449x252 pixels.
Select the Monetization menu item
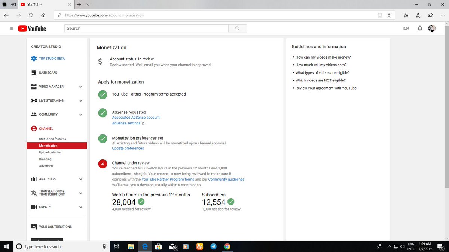pyautogui.click(x=56, y=146)
